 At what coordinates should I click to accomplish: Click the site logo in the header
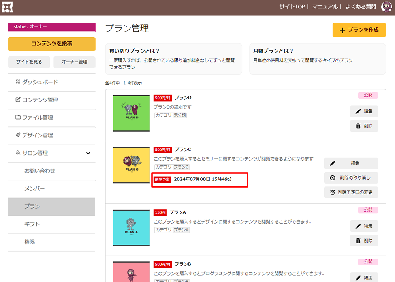pyautogui.click(x=8, y=7)
